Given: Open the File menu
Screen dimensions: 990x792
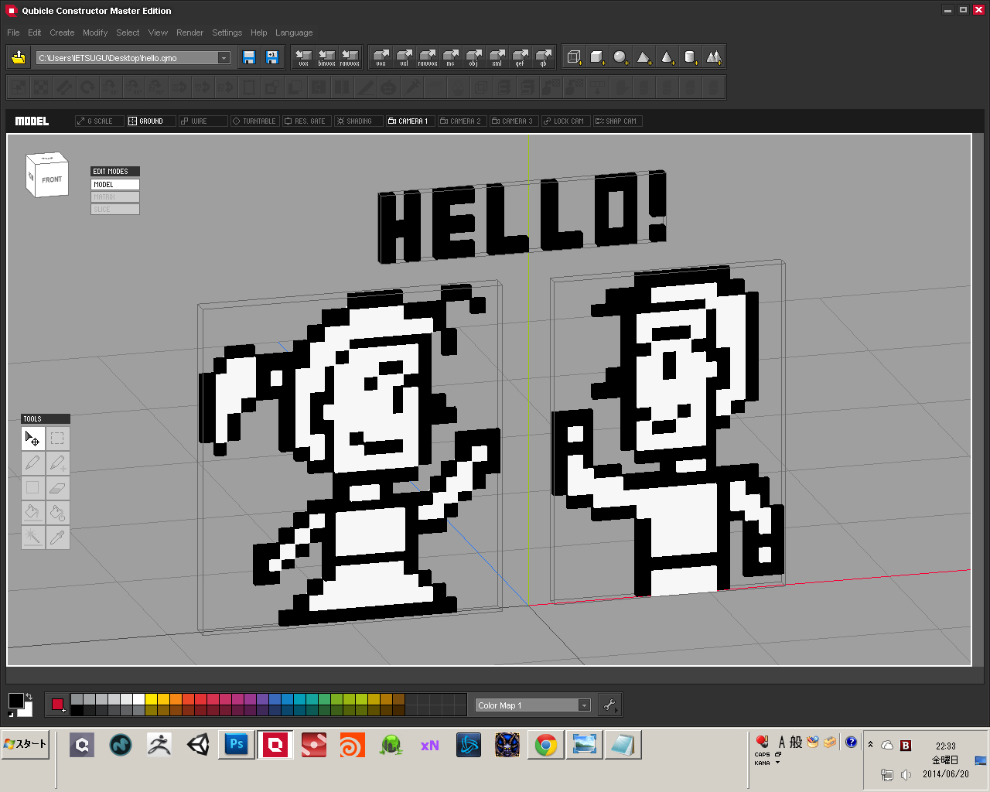Looking at the screenshot, I should [x=13, y=32].
